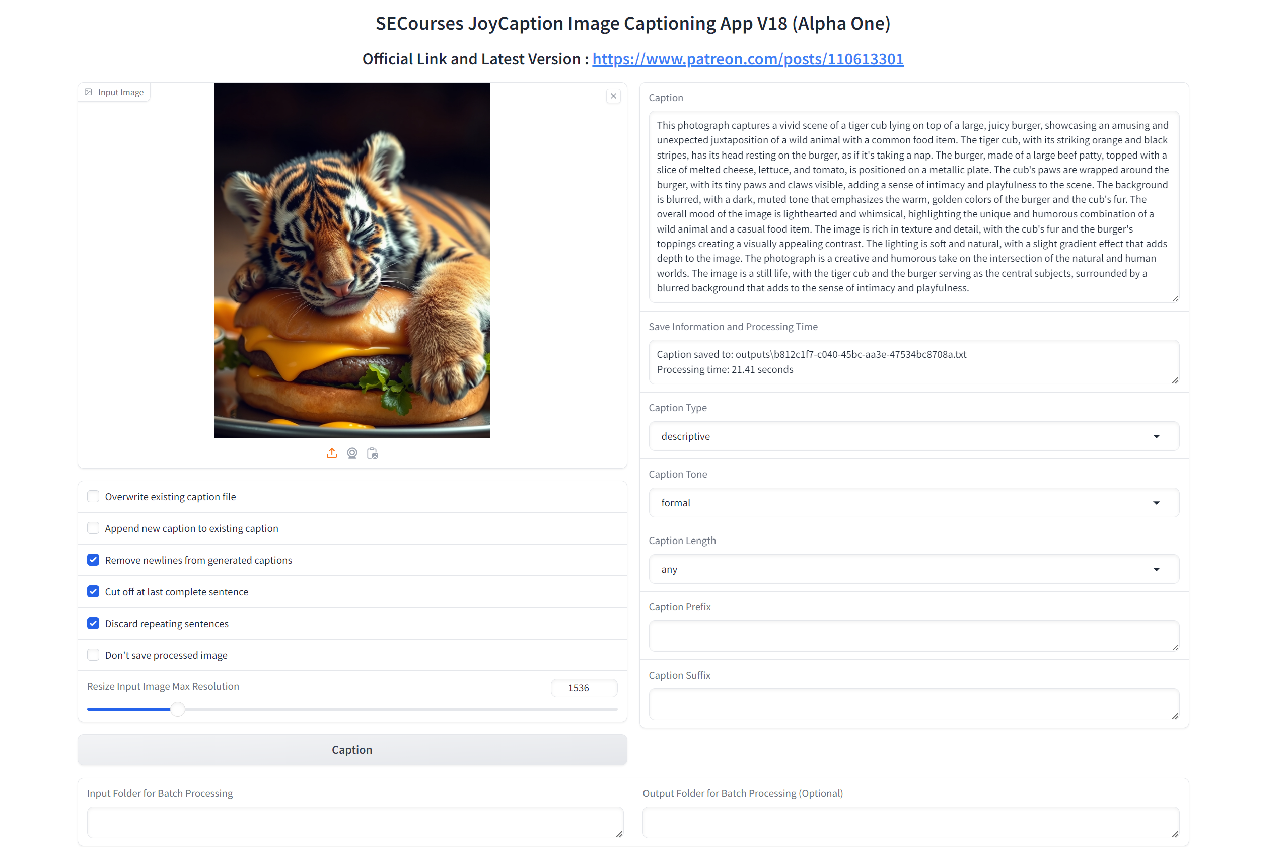This screenshot has height=847, width=1287.
Task: Click the Caption button
Action: click(352, 750)
